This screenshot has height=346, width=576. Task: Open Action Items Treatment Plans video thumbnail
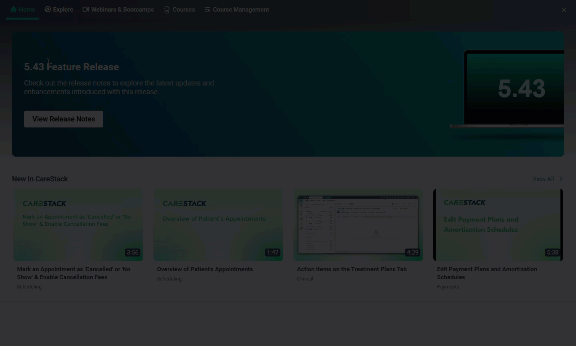(358, 225)
